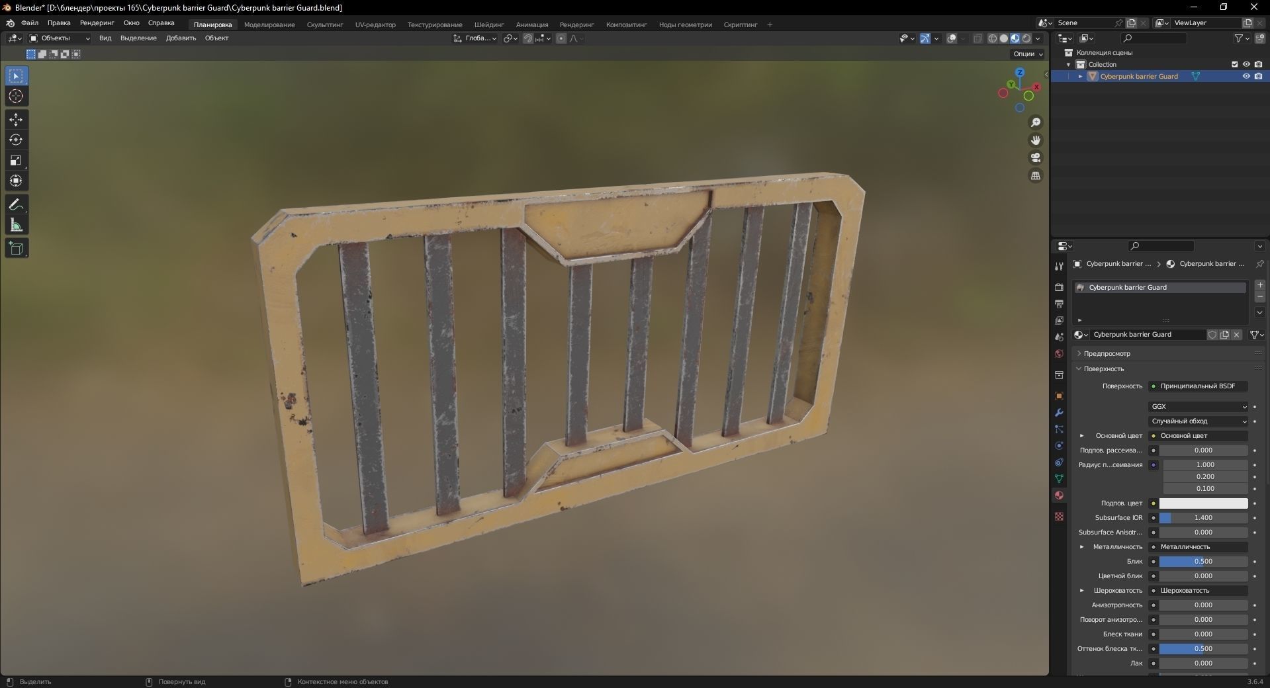Switch to UV-редактор workspace tab
Viewport: 1270px width, 688px height.
click(x=375, y=24)
